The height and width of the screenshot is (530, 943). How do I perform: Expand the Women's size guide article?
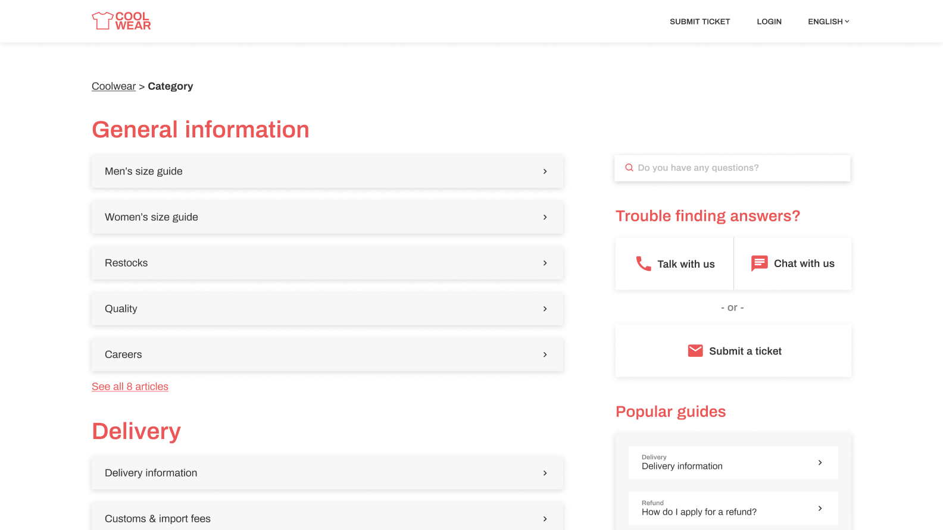point(327,217)
